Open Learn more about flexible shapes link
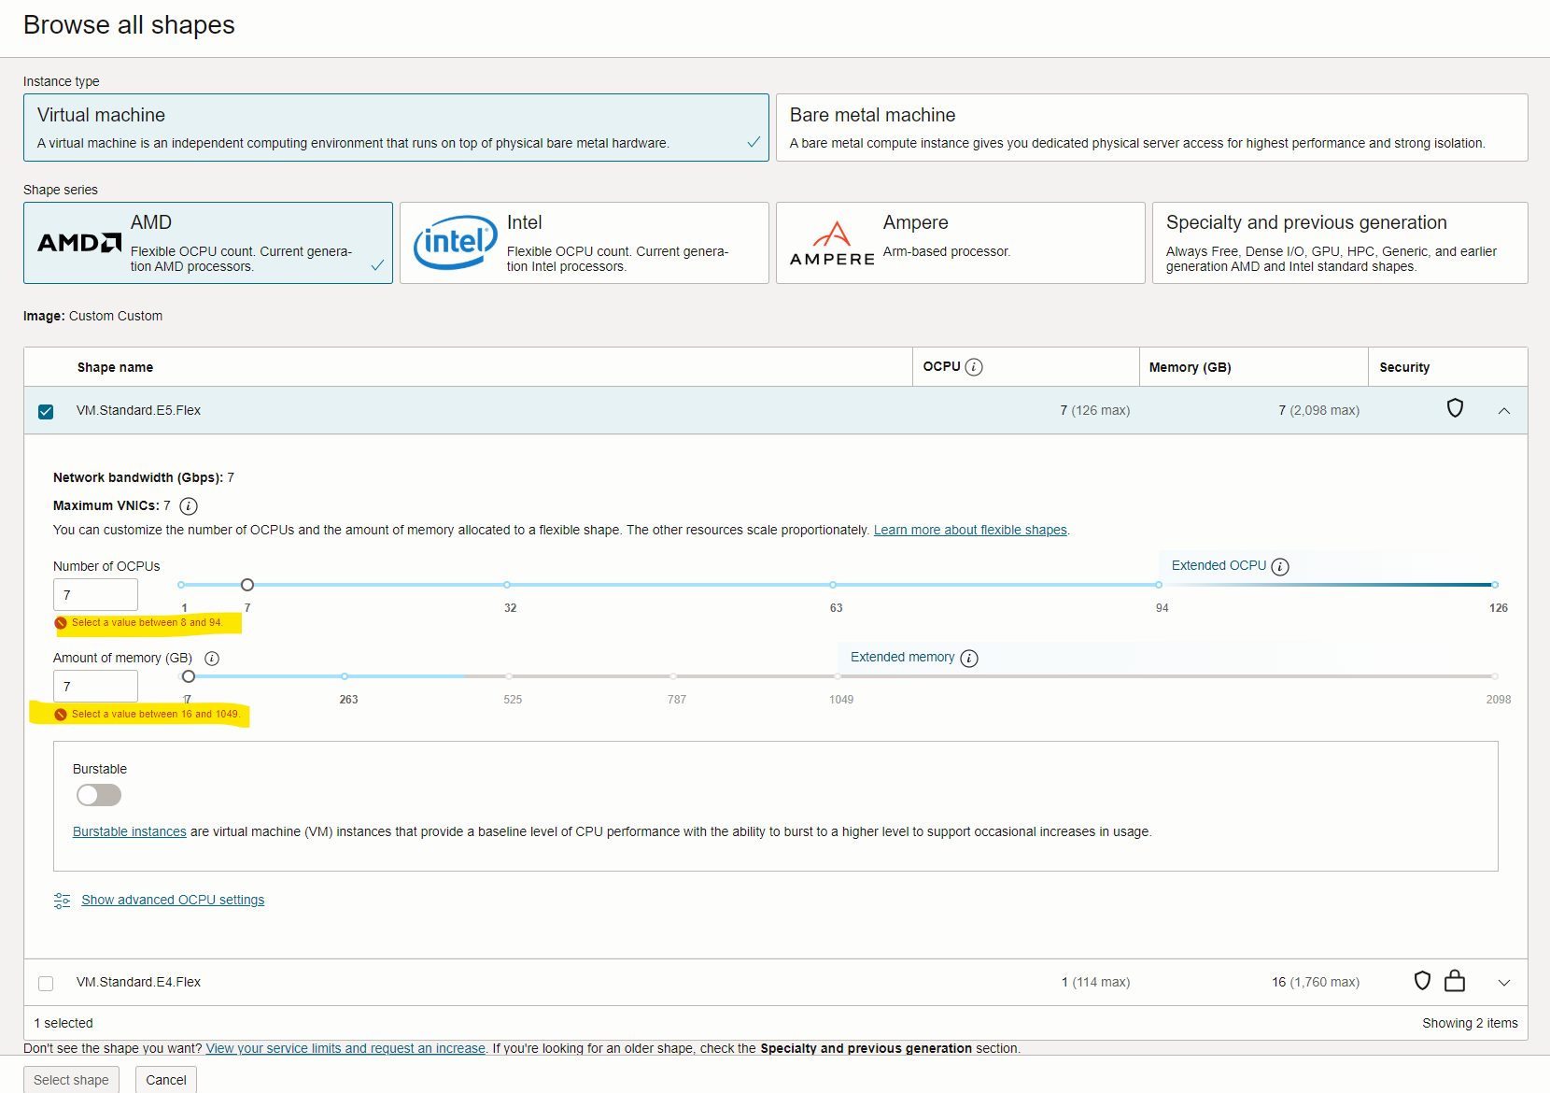The width and height of the screenshot is (1550, 1093). 969,530
